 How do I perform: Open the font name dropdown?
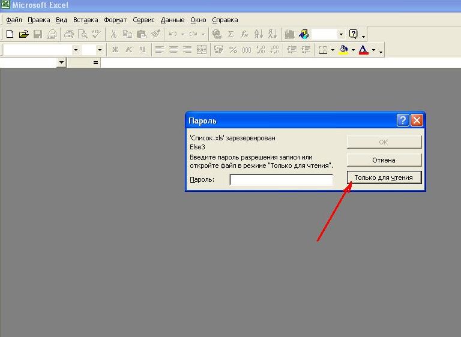[x=76, y=50]
